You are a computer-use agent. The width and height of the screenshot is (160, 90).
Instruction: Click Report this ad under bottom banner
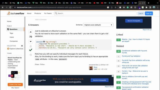(x=109, y=87)
